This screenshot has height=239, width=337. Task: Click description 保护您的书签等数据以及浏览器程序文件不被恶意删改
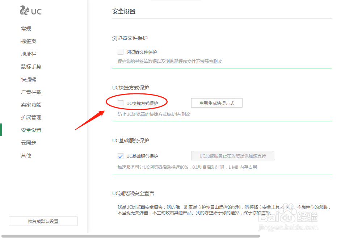pyautogui.click(x=170, y=62)
